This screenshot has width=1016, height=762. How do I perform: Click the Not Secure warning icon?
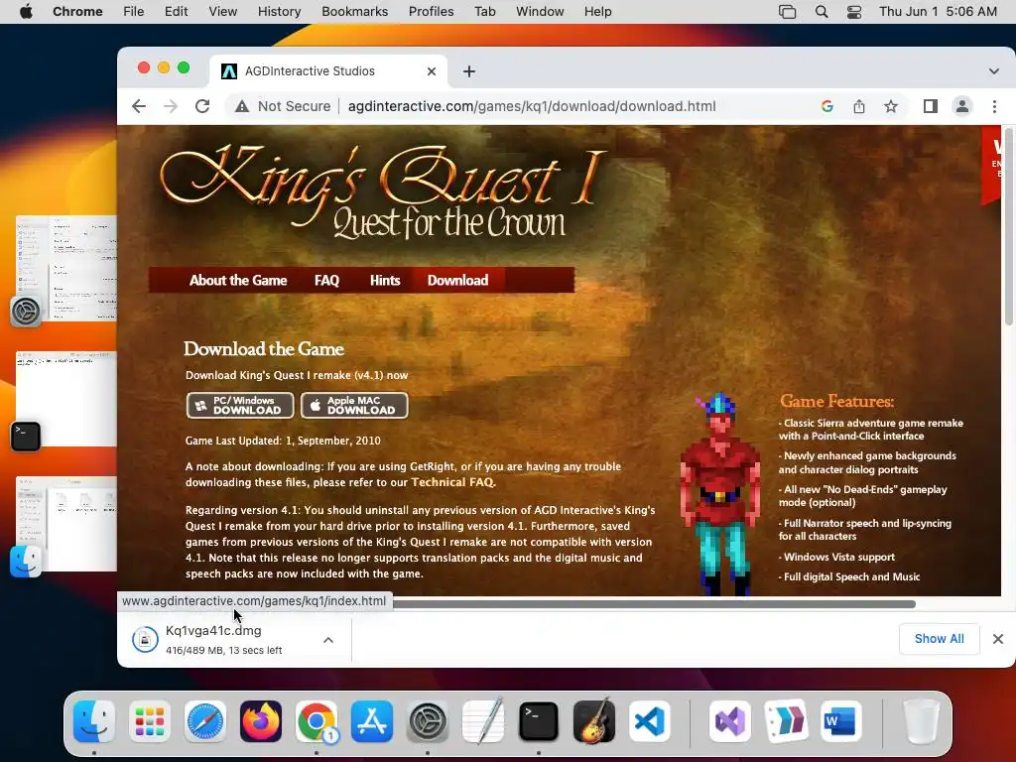tap(242, 106)
